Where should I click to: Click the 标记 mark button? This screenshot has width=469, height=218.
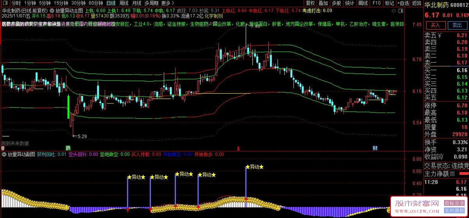(389, 3)
